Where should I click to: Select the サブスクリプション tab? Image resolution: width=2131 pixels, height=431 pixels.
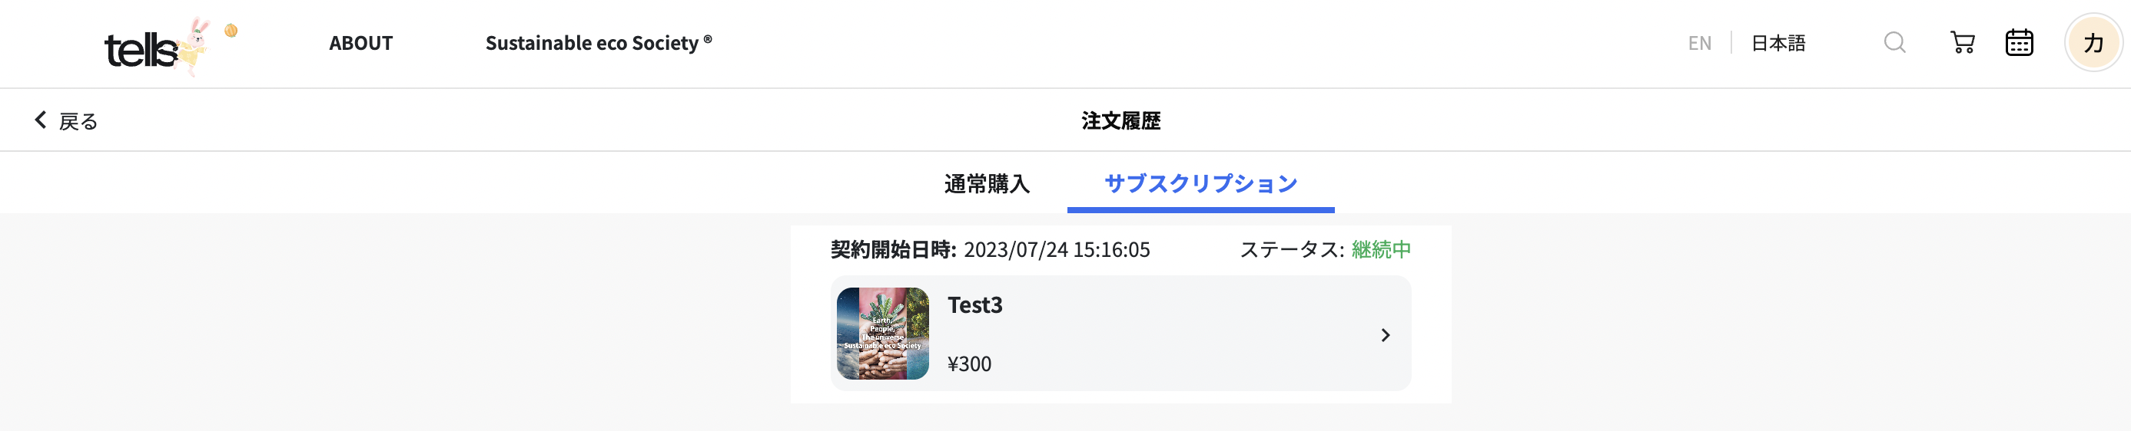pos(1200,184)
